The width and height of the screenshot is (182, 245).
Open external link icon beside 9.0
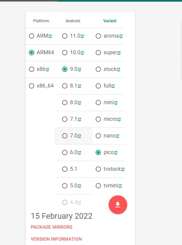coord(79,69)
